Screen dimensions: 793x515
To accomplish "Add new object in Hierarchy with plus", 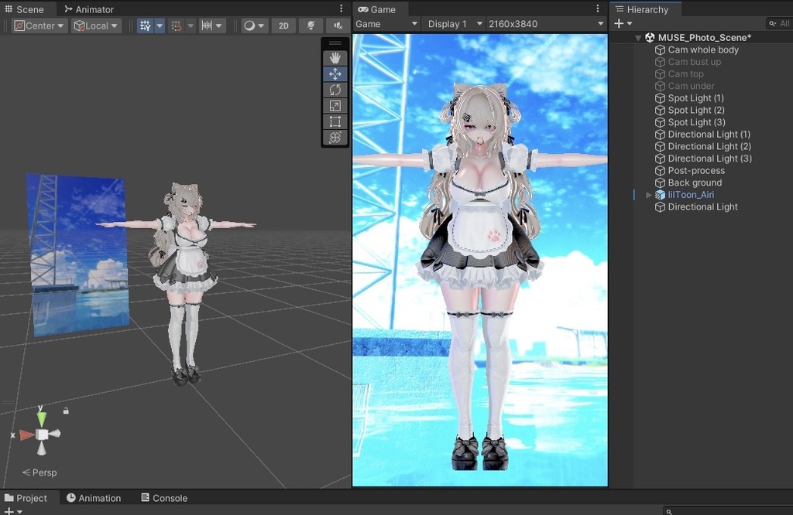I will [622, 23].
